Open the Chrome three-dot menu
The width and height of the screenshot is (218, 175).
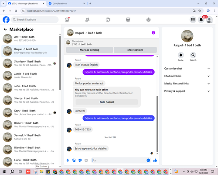(214, 10)
